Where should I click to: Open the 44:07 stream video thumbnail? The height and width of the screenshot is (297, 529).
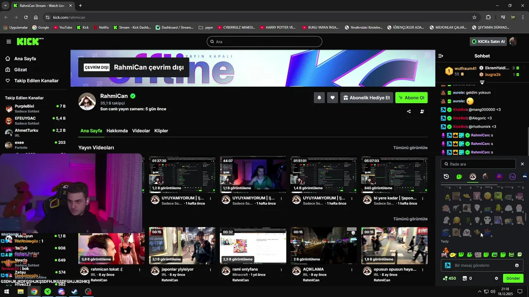(x=253, y=175)
